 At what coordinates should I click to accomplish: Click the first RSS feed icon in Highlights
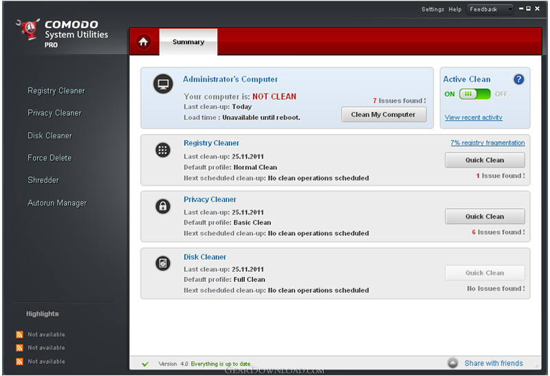pyautogui.click(x=19, y=335)
